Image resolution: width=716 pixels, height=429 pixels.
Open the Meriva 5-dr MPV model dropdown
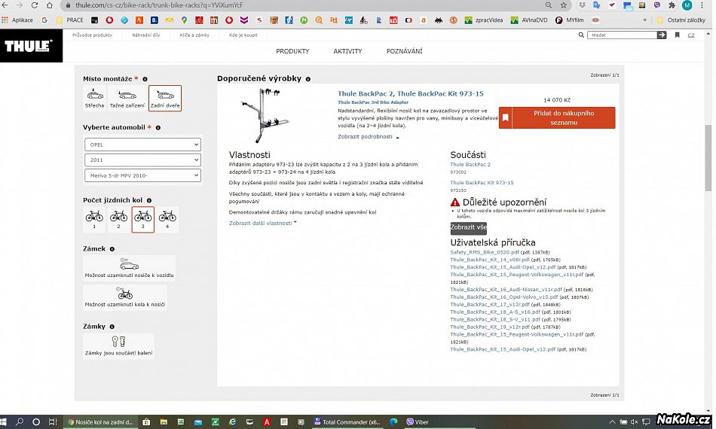(x=142, y=175)
